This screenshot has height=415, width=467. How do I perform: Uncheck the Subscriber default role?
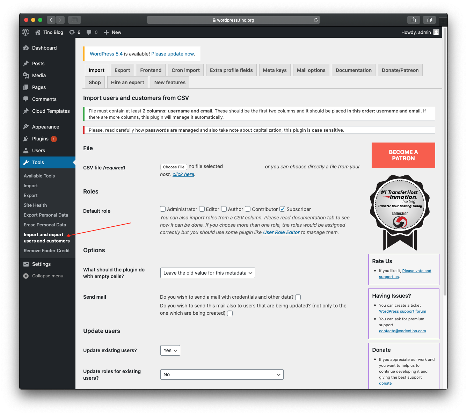[x=282, y=209]
